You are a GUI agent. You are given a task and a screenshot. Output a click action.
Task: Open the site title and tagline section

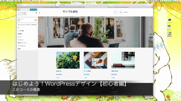27,25
